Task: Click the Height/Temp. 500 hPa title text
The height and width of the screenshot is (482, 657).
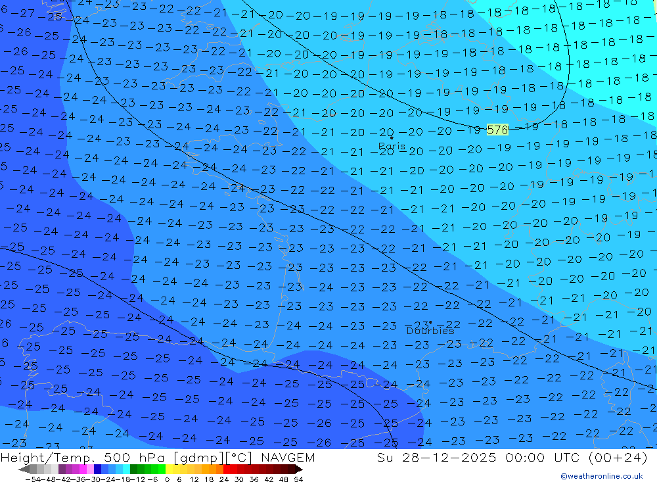Action: (x=84, y=457)
